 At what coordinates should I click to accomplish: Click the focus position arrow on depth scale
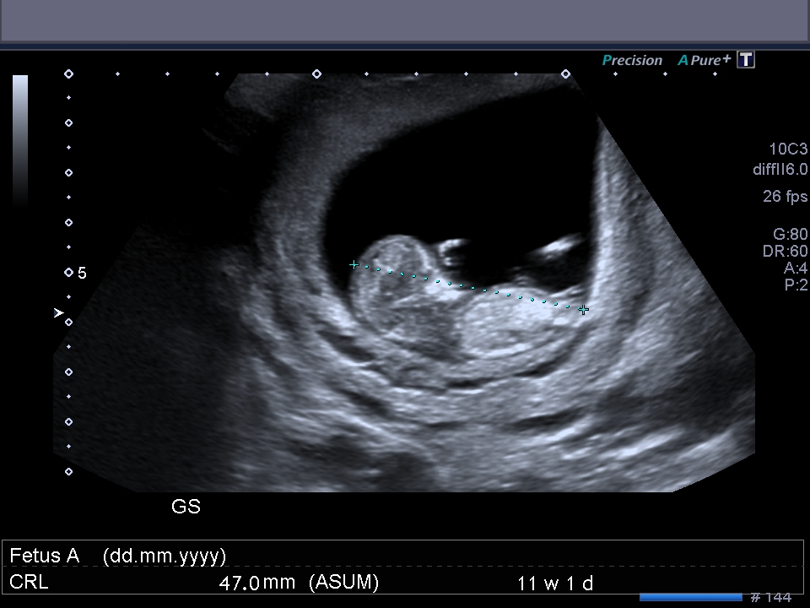[58, 312]
